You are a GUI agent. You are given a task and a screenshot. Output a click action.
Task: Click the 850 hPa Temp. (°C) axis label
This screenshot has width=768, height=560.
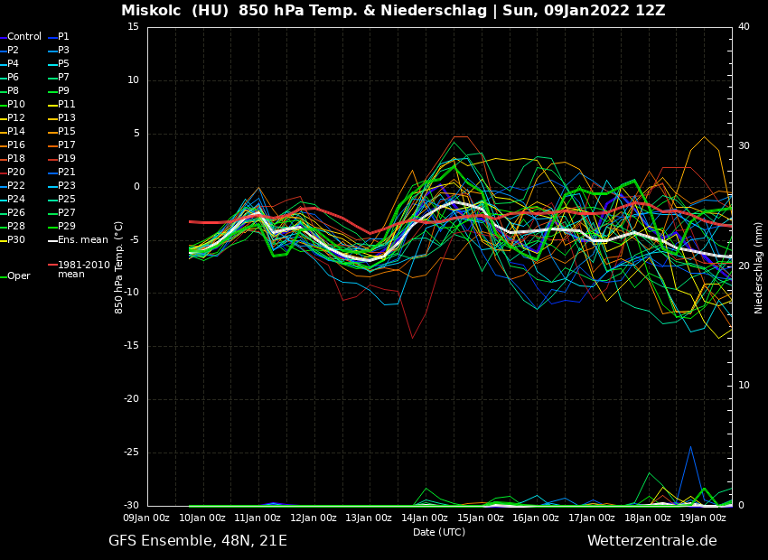tap(119, 267)
